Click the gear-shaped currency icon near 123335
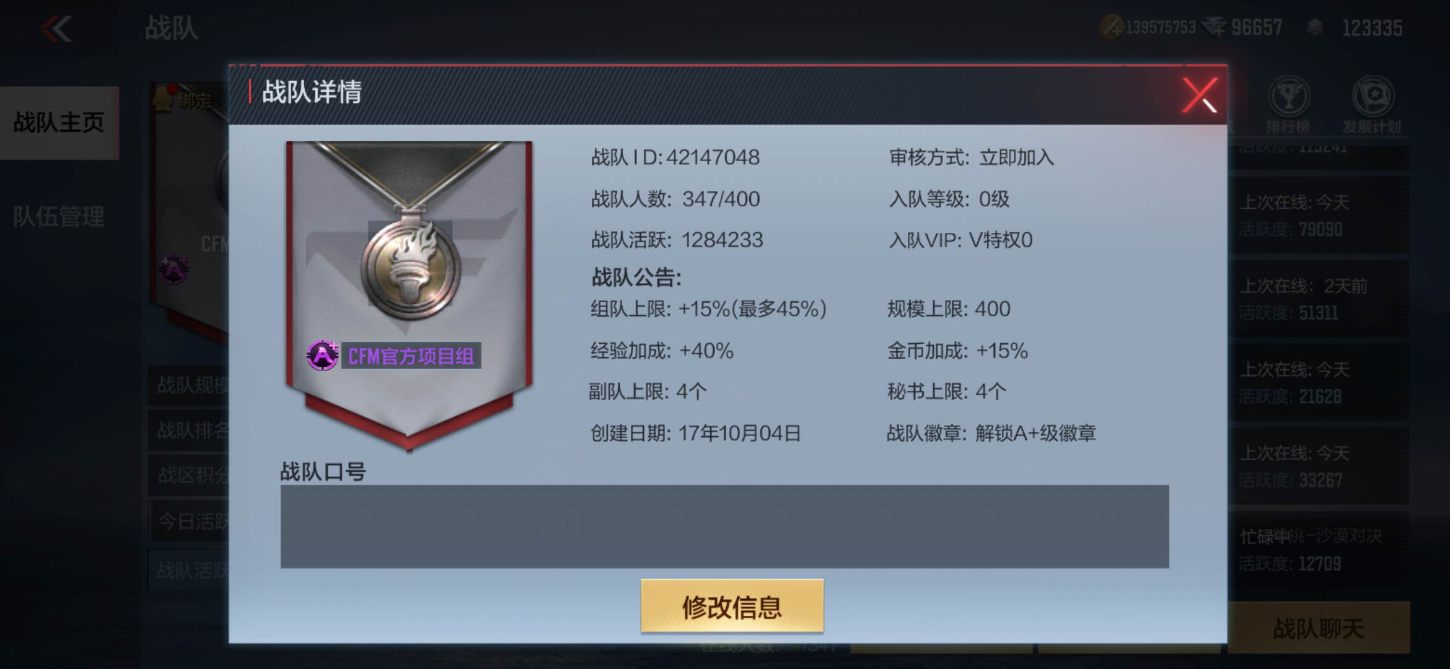The width and height of the screenshot is (1450, 669). pos(1314,28)
